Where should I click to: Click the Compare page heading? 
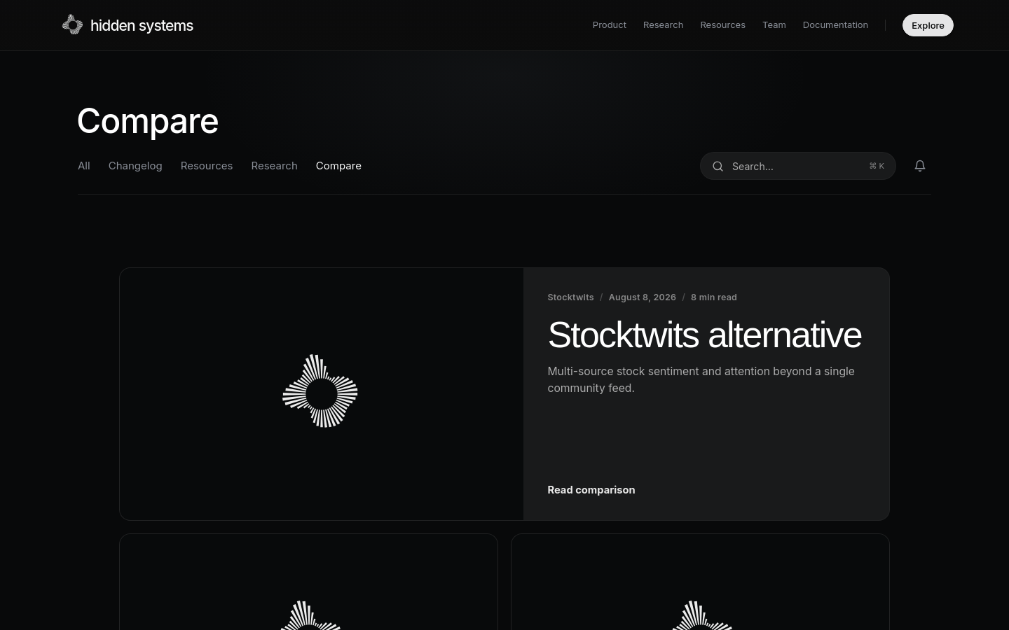click(x=148, y=121)
